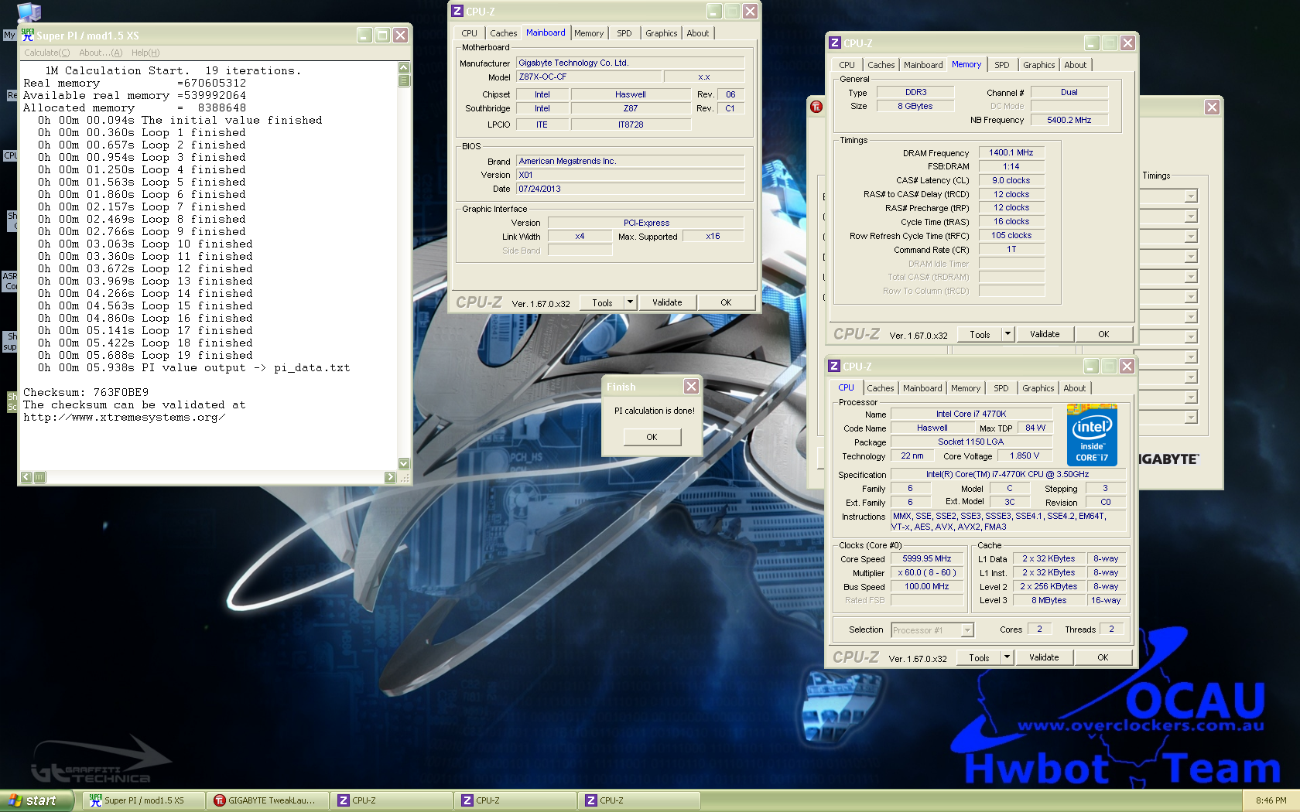Activate the first CPU-Z taskbar button
The height and width of the screenshot is (812, 1300).
click(391, 800)
